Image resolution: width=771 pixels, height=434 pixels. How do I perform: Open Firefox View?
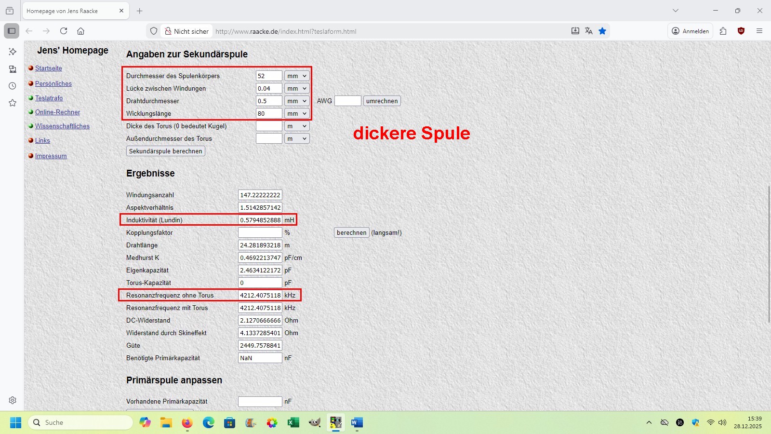pos(10,11)
